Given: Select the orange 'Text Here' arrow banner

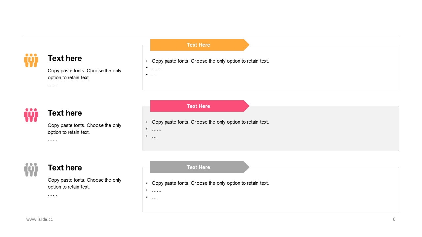Looking at the screenshot, I should tap(198, 45).
